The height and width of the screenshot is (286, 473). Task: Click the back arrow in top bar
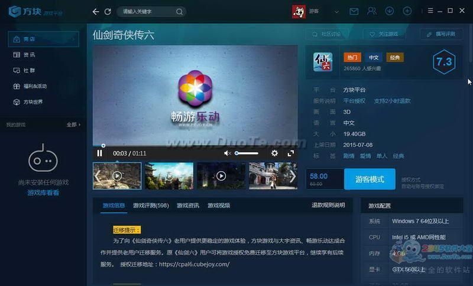(x=96, y=12)
